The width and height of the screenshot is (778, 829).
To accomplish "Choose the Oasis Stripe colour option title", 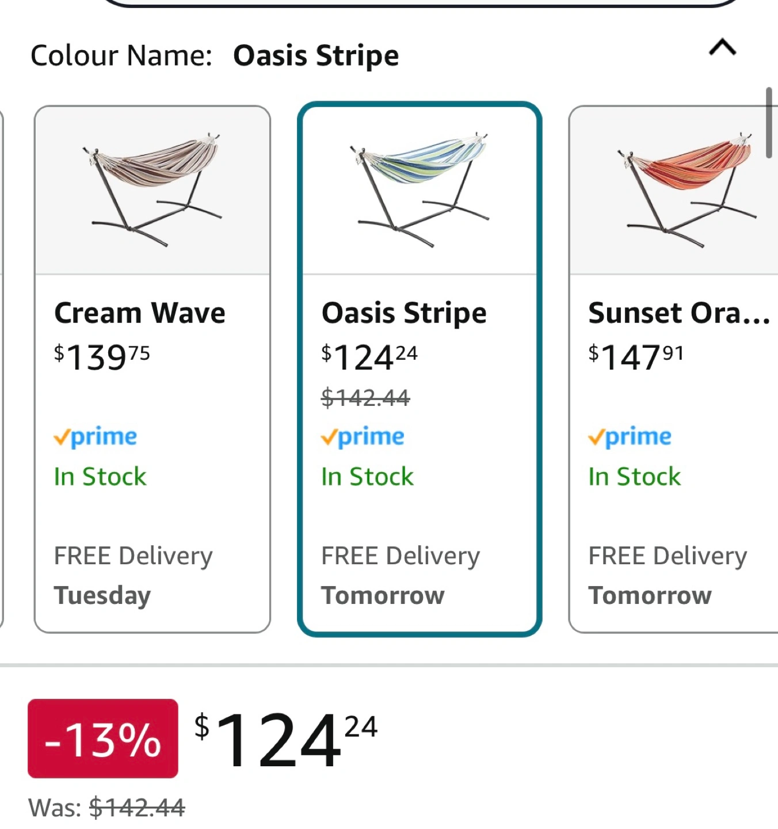I will [404, 313].
